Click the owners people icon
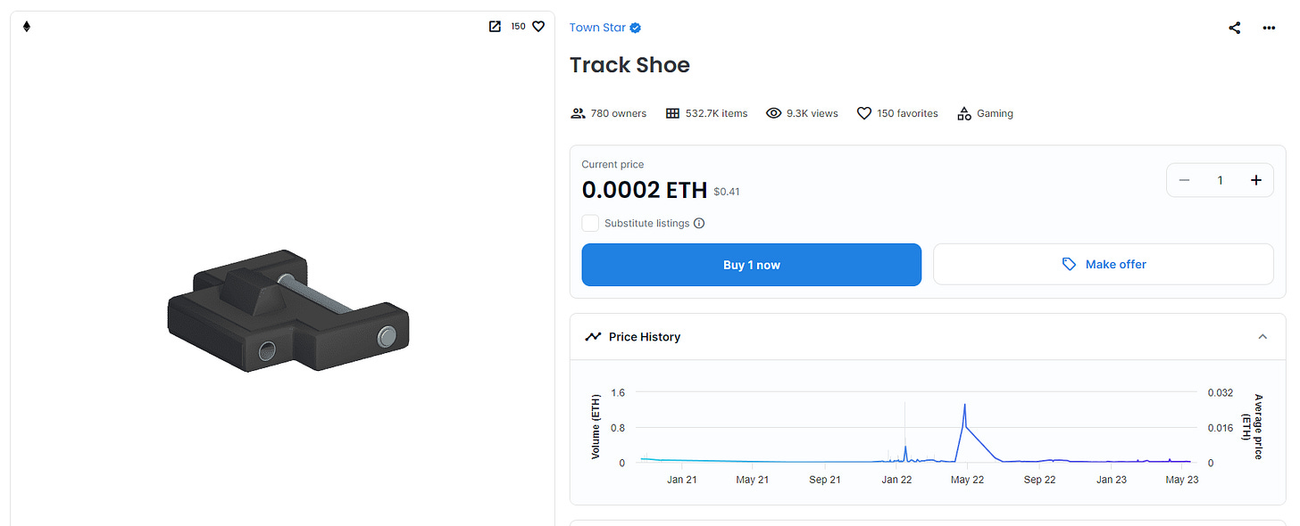This screenshot has width=1300, height=526. pos(578,113)
